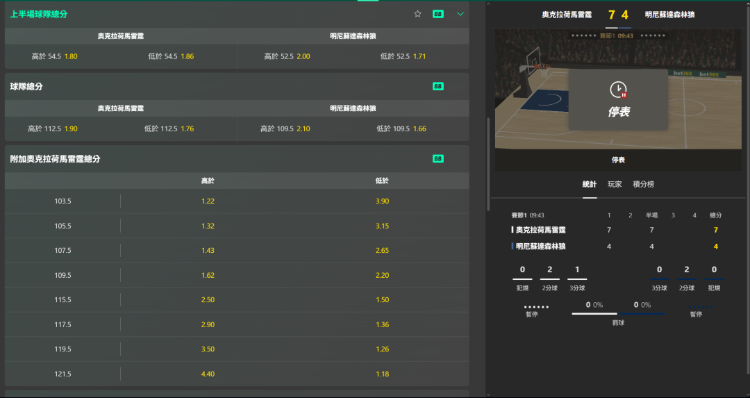Click the 半場 column header
The width and height of the screenshot is (750, 398).
tap(651, 215)
